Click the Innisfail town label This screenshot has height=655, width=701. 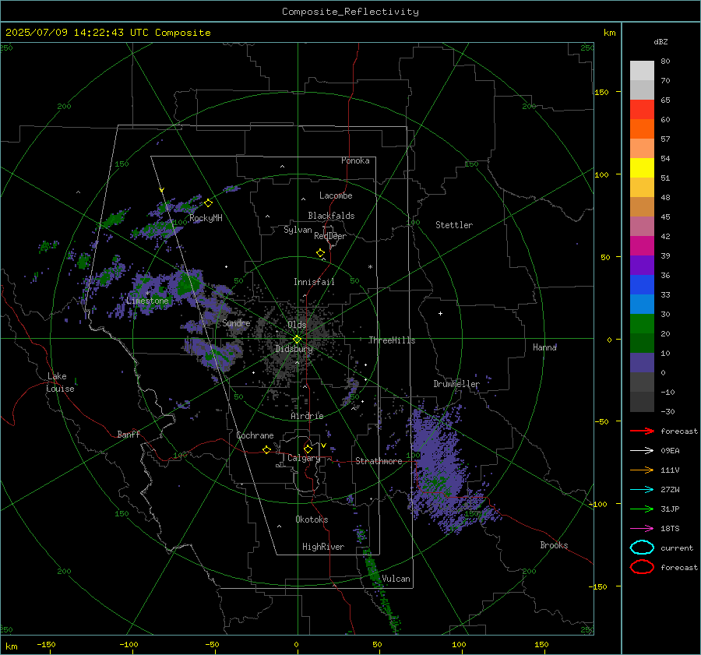314,282
